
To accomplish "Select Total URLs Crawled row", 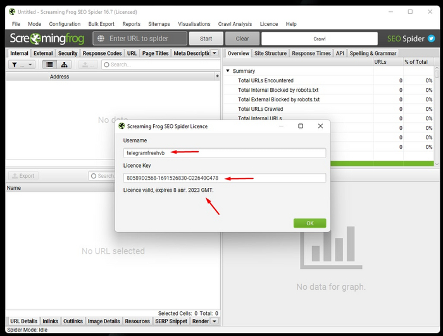I will pyautogui.click(x=329, y=109).
